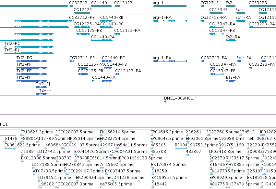Screen dimensions: 276x189
Task: Select the CG15347-PB protein feature
Action: coord(217,74)
